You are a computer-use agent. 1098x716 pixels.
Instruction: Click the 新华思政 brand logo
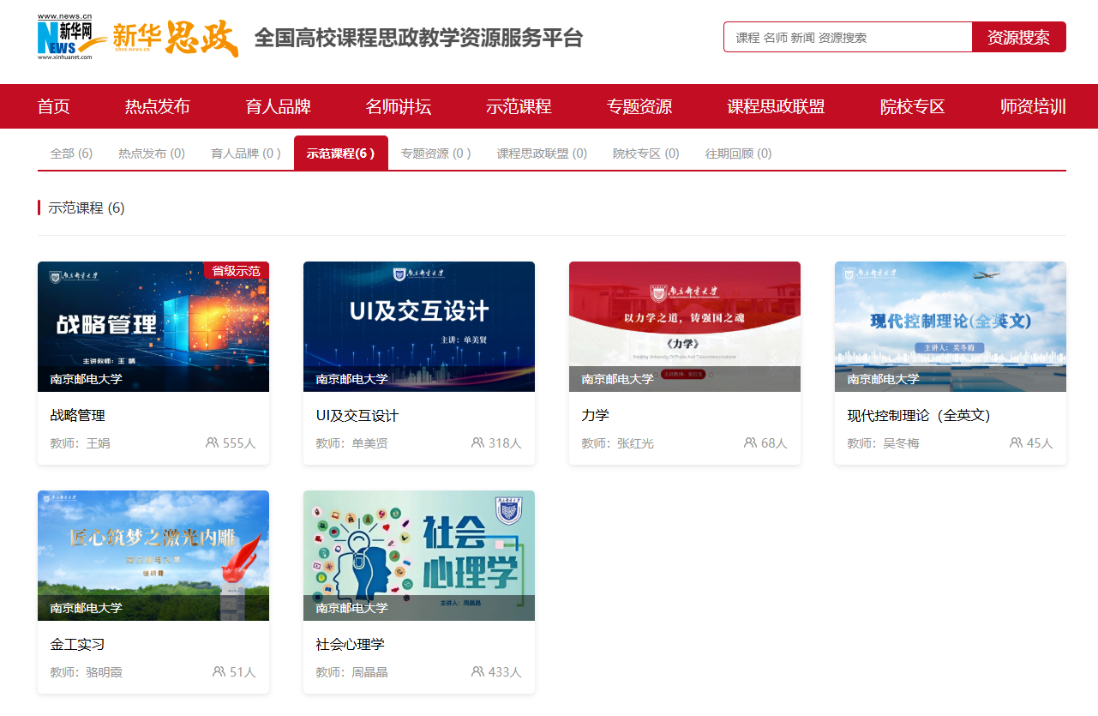tap(176, 39)
